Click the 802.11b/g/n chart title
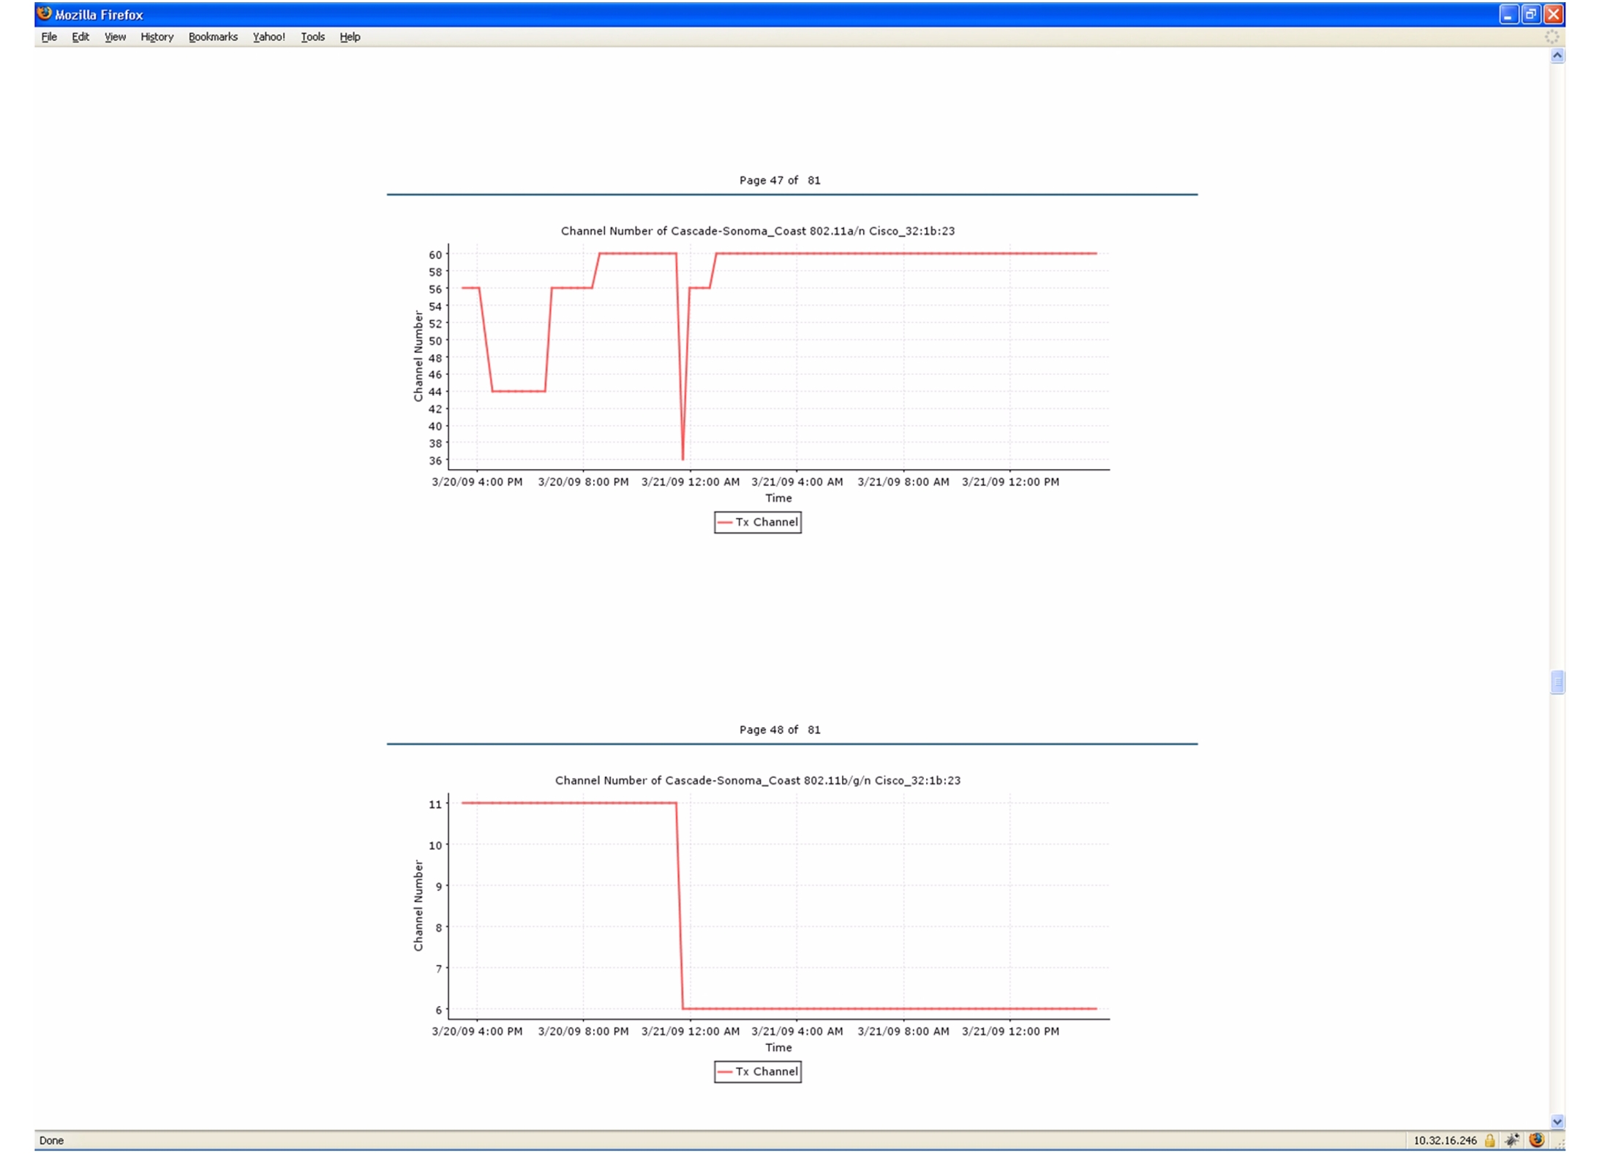The height and width of the screenshot is (1154, 1602). [758, 781]
